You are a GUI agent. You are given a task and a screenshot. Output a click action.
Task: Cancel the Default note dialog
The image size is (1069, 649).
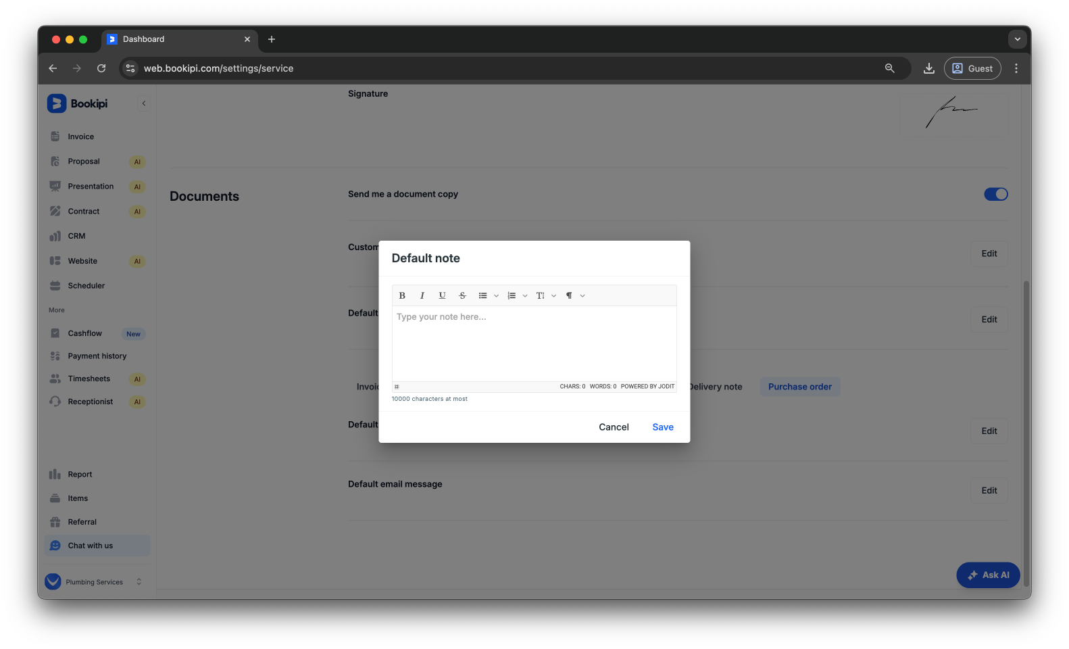614,427
